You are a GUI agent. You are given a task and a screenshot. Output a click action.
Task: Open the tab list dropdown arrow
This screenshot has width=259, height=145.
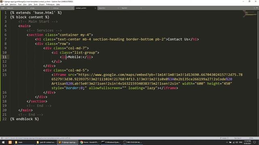coord(257,8)
